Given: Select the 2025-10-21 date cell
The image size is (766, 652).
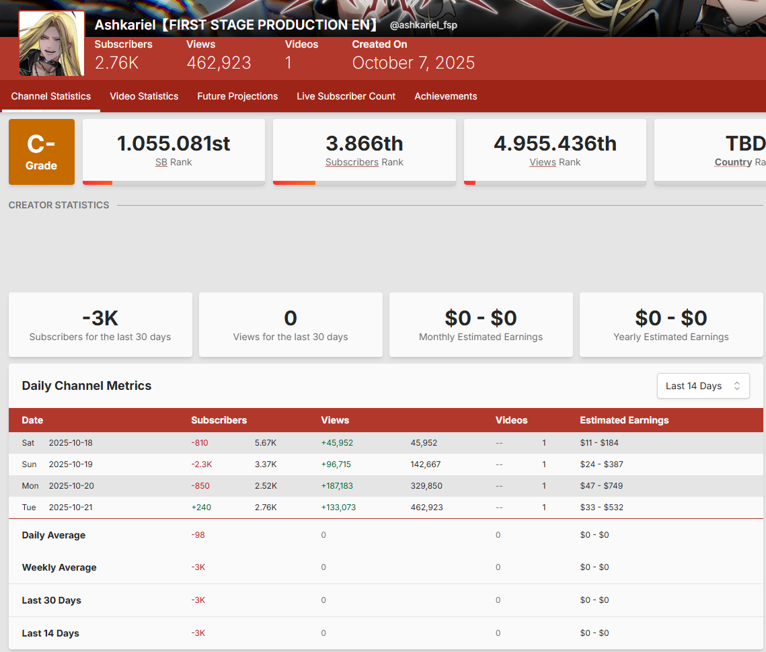Looking at the screenshot, I should (x=71, y=507).
